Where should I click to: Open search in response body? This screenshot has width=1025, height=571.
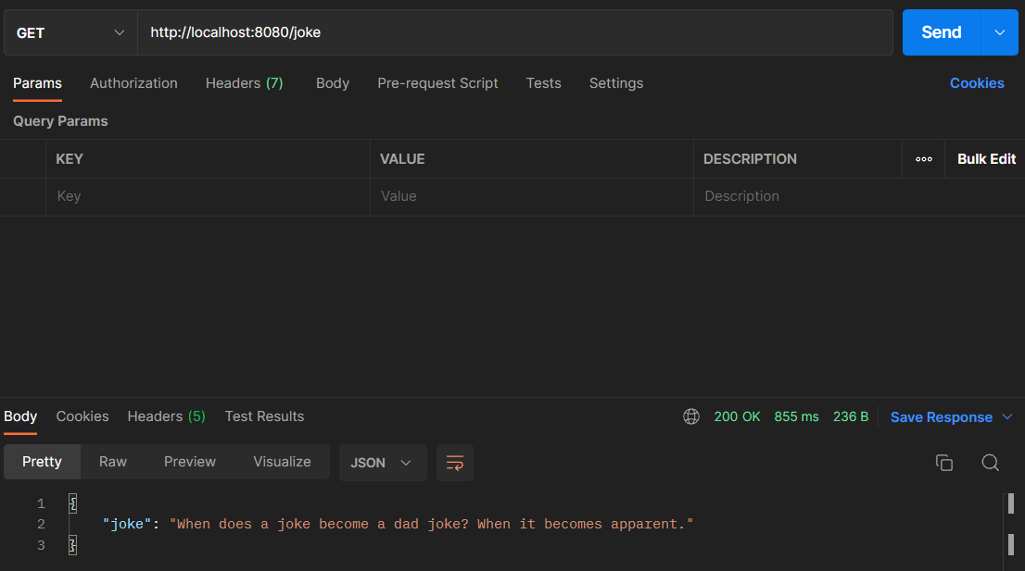[990, 463]
